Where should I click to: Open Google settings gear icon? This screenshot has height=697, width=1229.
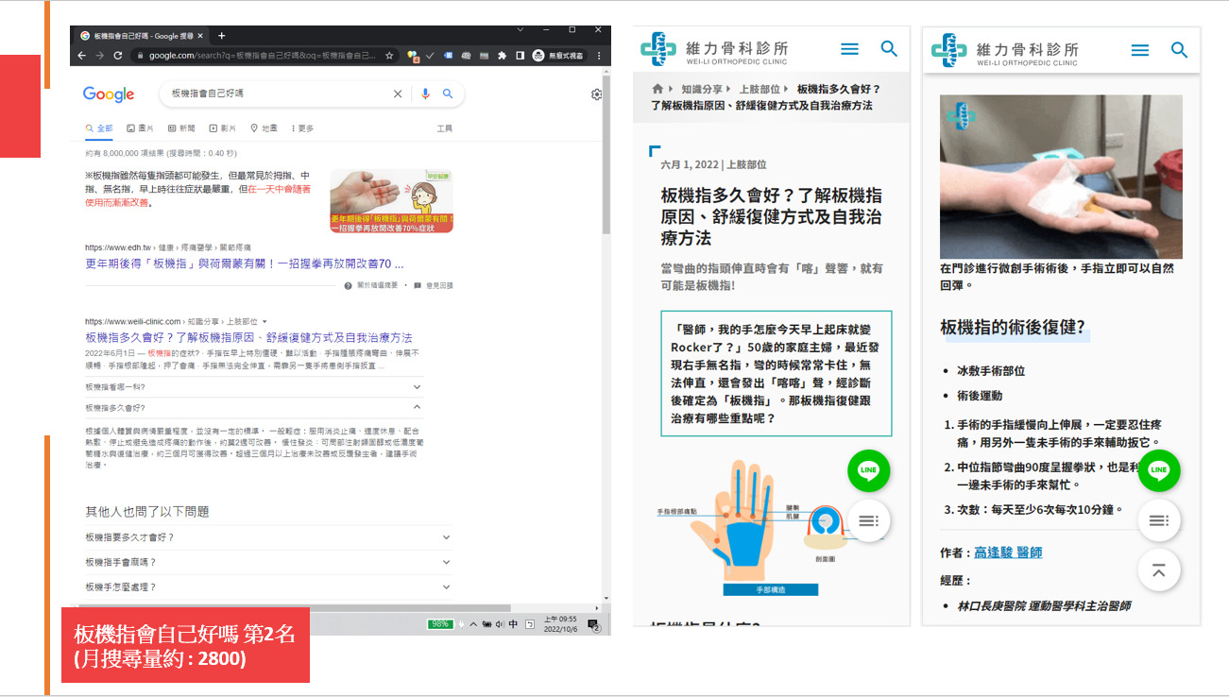point(597,94)
